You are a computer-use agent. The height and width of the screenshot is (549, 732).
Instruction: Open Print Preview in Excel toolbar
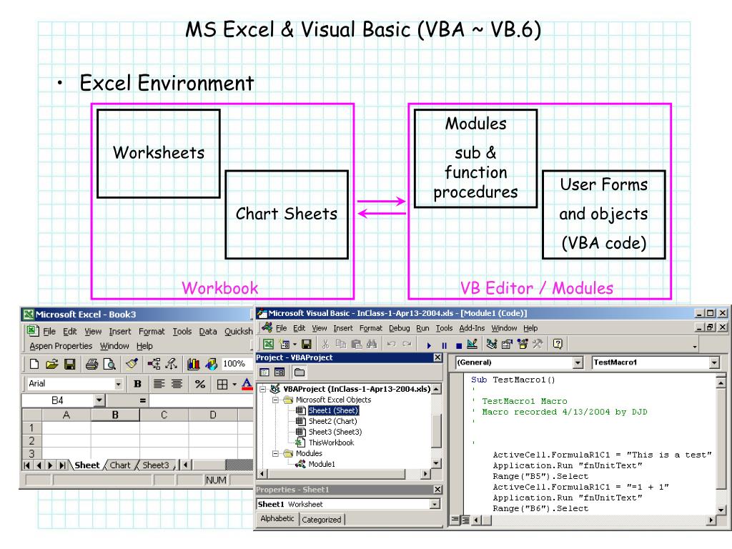[109, 364]
